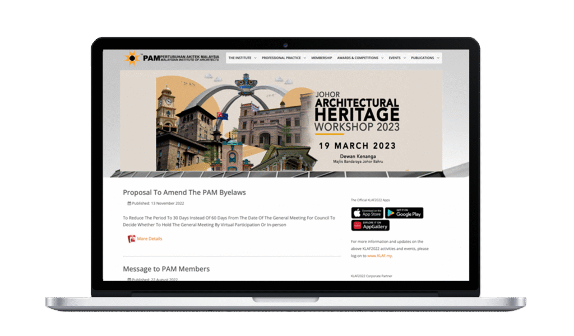Open the Download on the App Store badge
Image resolution: width=574 pixels, height=336 pixels.
point(367,213)
